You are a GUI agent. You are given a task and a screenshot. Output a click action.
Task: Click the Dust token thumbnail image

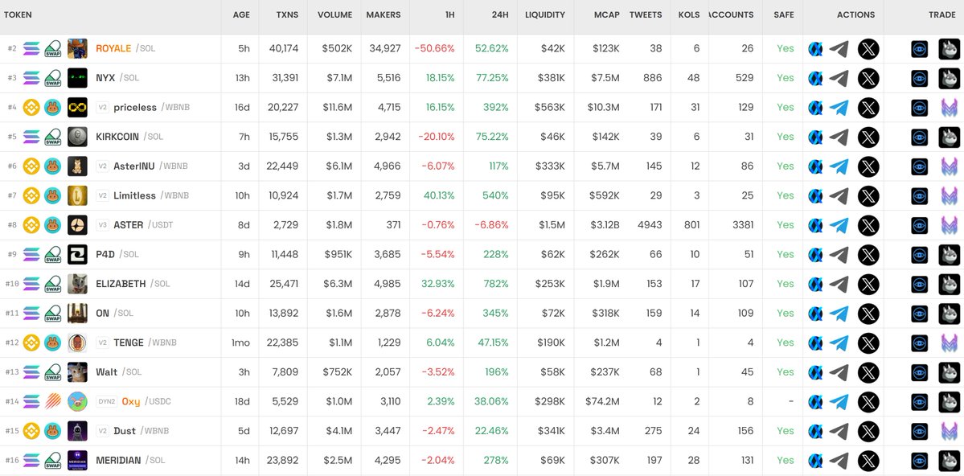pyautogui.click(x=77, y=431)
